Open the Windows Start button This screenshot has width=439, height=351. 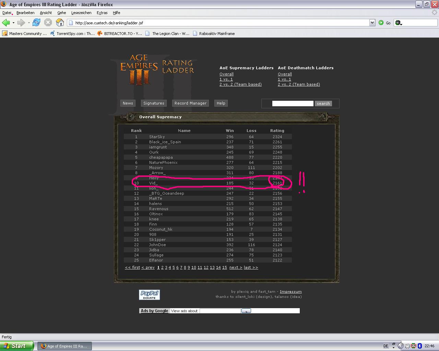coord(17,346)
